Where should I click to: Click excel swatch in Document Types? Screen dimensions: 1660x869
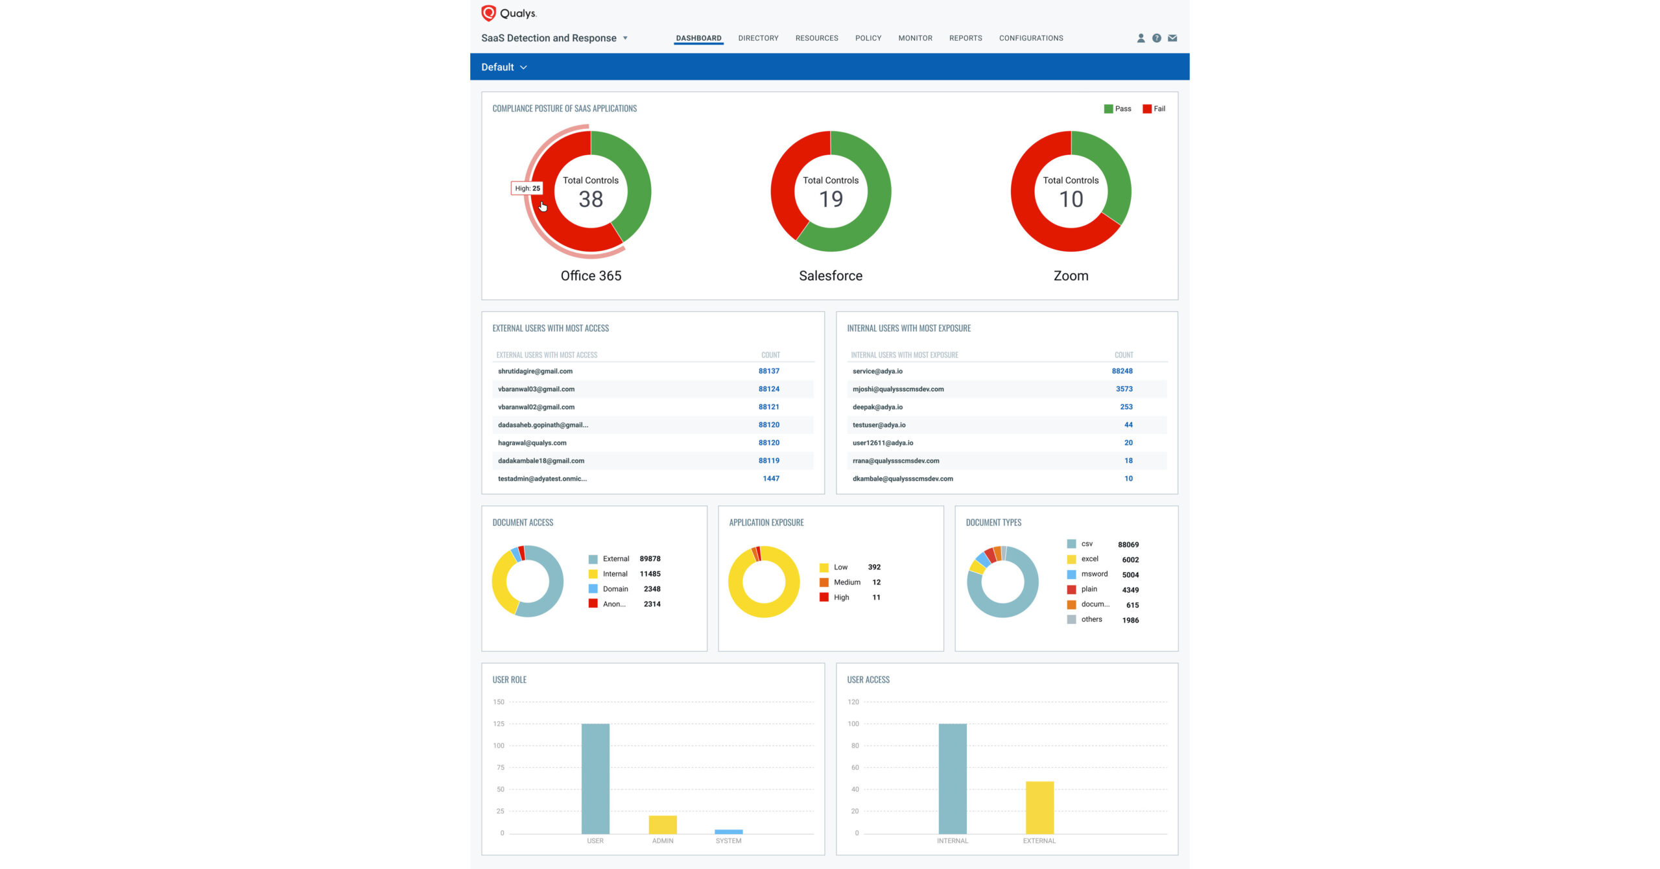point(1071,559)
